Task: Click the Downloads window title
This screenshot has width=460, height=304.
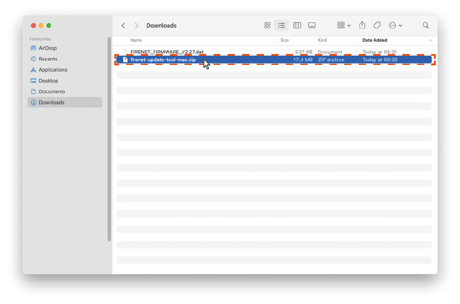Action: pos(161,25)
